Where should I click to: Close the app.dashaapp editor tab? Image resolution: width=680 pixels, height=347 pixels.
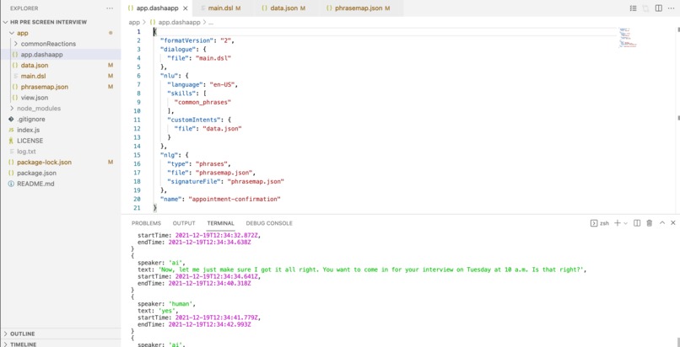point(186,8)
